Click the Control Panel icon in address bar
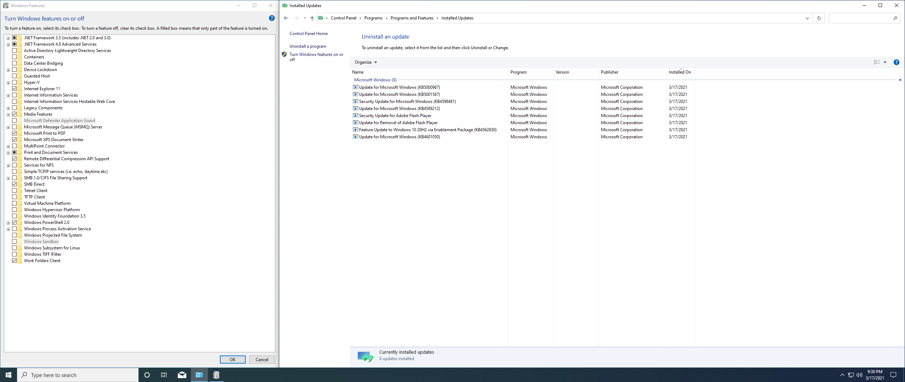905x382 pixels. pyautogui.click(x=320, y=18)
